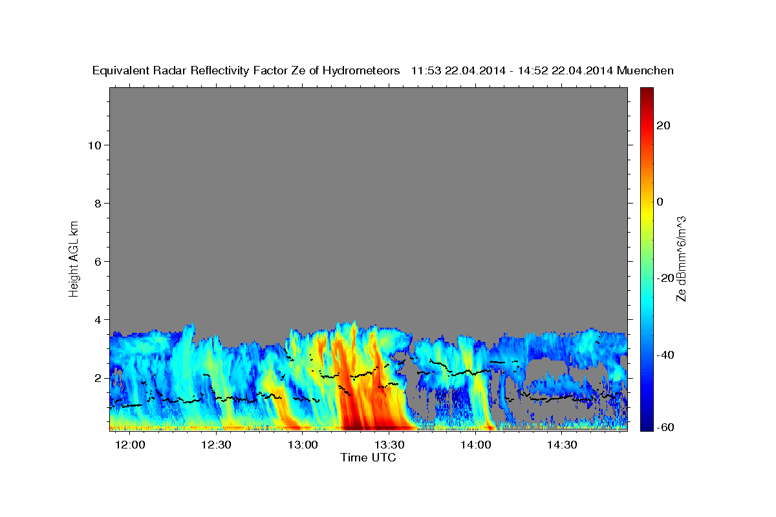Click the height tick label '10'

coord(94,145)
